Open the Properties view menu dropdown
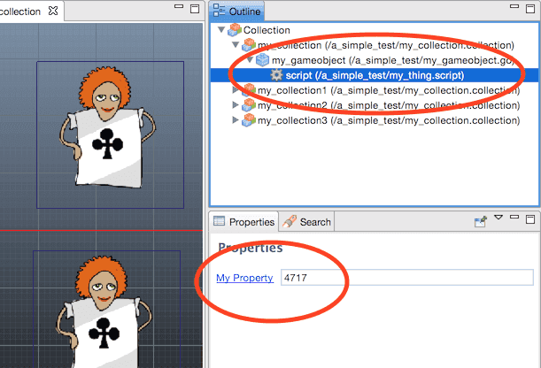Viewport: 541px width, 368px height. click(x=498, y=219)
